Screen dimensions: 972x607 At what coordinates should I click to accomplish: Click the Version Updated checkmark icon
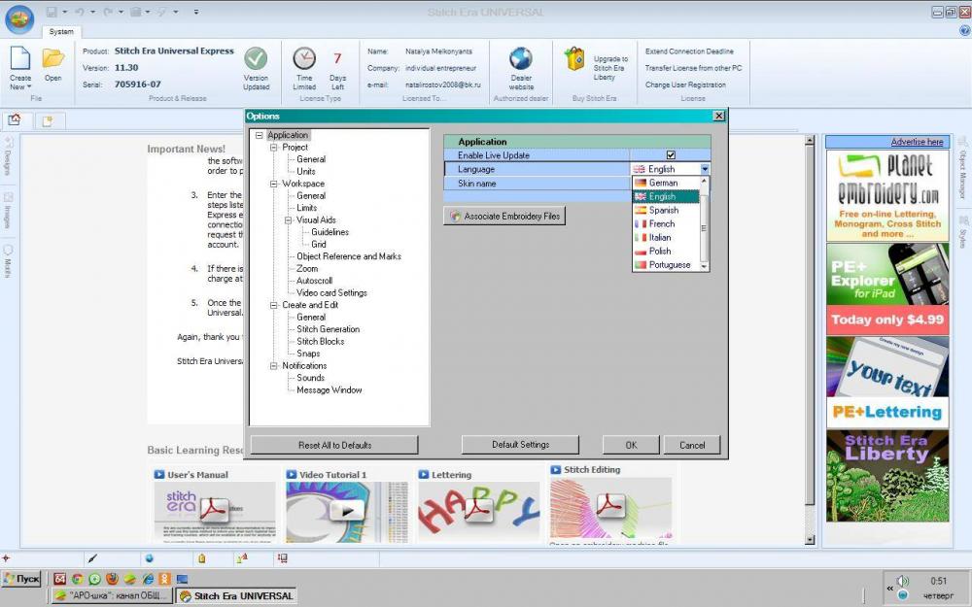[x=256, y=59]
